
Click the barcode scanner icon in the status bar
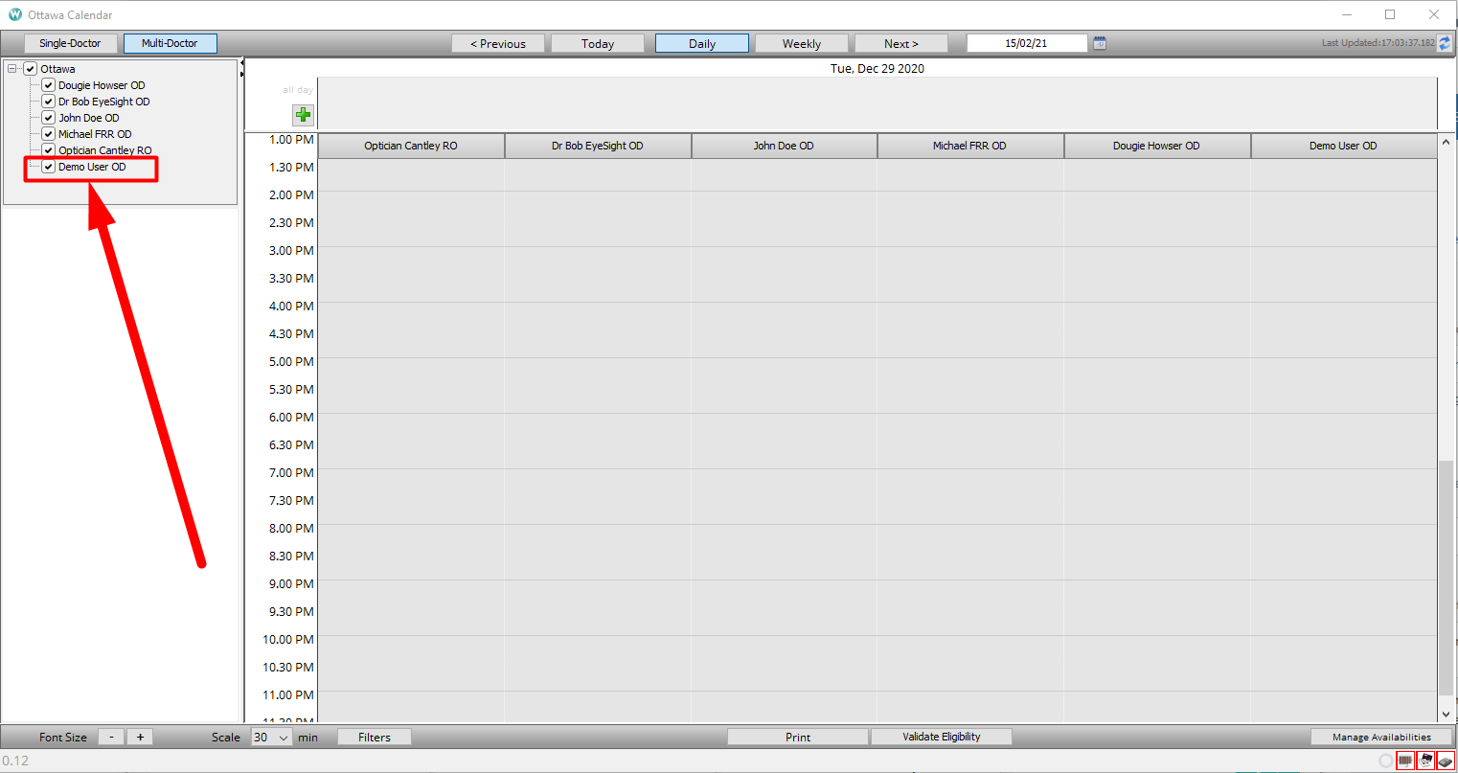1405,761
